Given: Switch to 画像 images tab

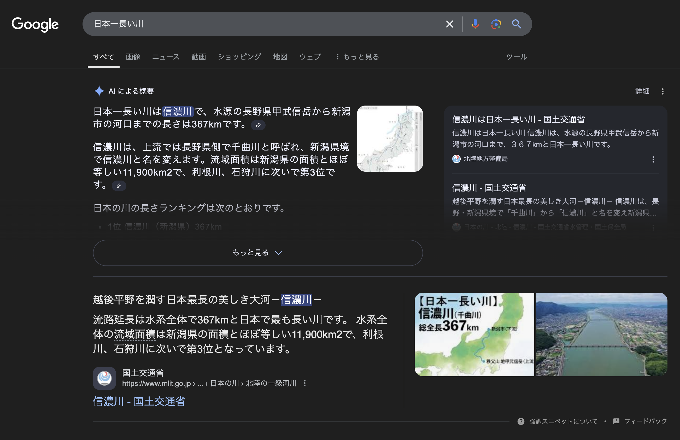Looking at the screenshot, I should pyautogui.click(x=133, y=57).
